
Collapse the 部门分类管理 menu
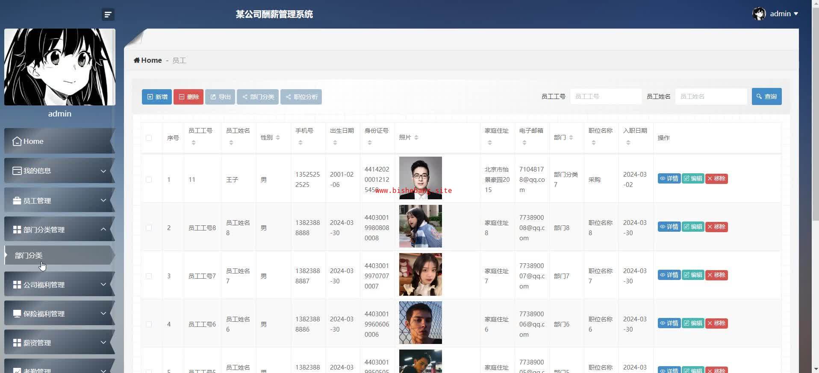(59, 229)
